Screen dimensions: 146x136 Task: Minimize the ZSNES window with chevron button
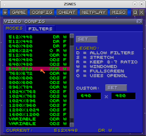coord(135,4)
